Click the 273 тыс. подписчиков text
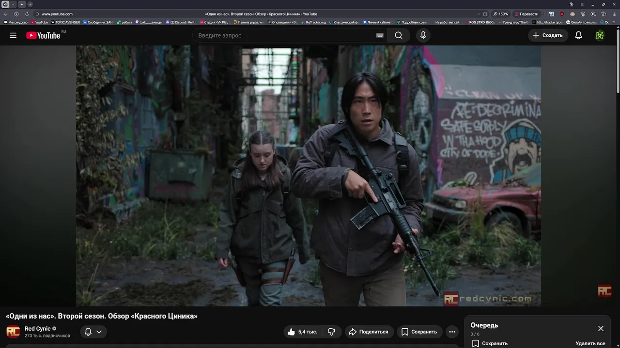Screen dimensions: 620x348 pos(47,335)
